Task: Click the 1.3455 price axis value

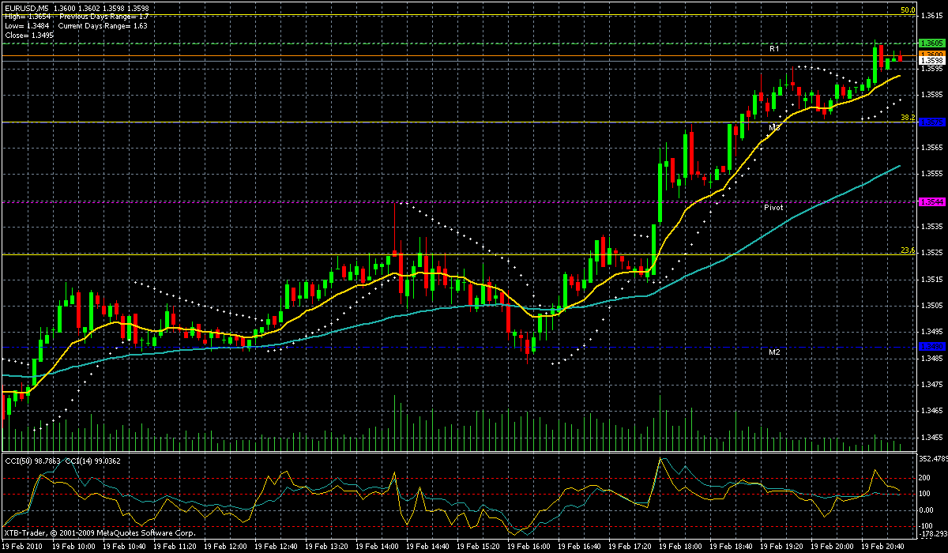Action: [x=932, y=437]
